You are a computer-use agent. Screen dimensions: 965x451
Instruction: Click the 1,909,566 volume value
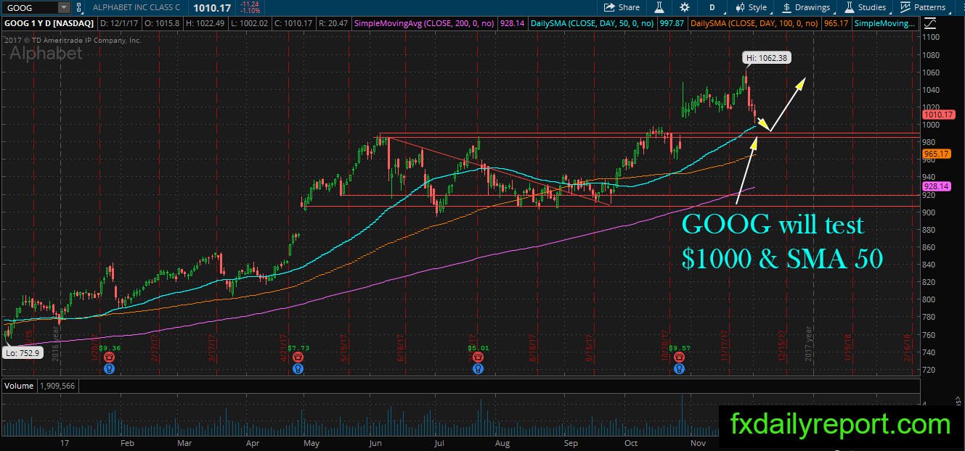[58, 386]
